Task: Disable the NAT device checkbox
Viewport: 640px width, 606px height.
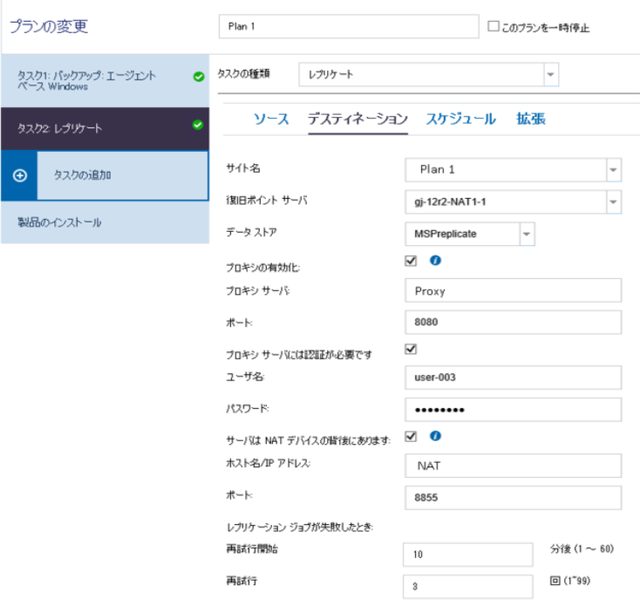Action: pos(412,436)
